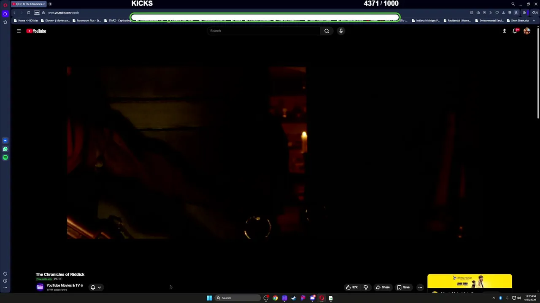Open the YouTube create upload icon
540x303 pixels.
[504, 31]
